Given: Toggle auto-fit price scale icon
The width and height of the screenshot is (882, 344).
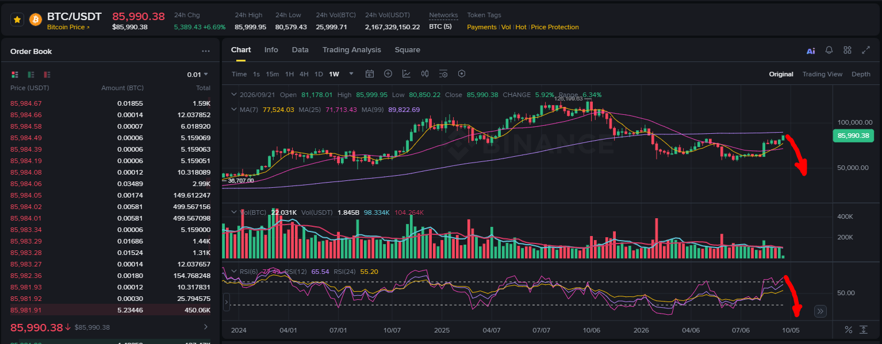Looking at the screenshot, I should [863, 330].
